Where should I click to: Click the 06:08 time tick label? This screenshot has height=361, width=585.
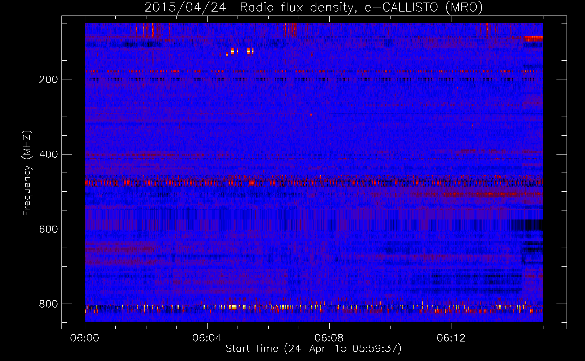[x=329, y=338]
